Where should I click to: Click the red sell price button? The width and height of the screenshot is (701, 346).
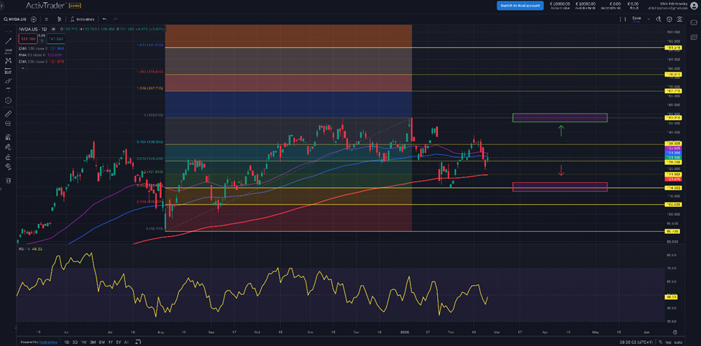(x=27, y=37)
